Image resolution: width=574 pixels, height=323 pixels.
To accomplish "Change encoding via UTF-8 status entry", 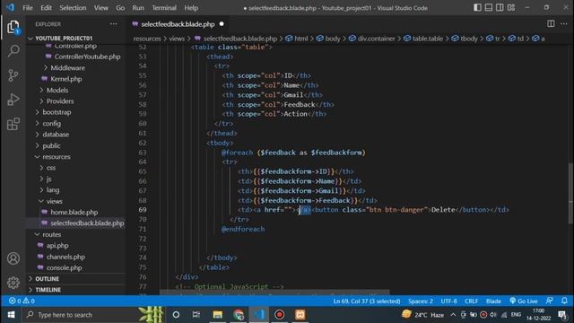I will click(x=448, y=301).
